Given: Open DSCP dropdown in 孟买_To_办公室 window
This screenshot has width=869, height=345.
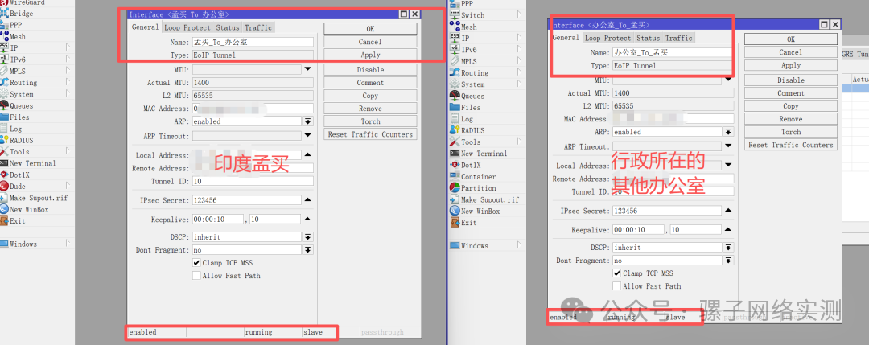Looking at the screenshot, I should pos(307,236).
